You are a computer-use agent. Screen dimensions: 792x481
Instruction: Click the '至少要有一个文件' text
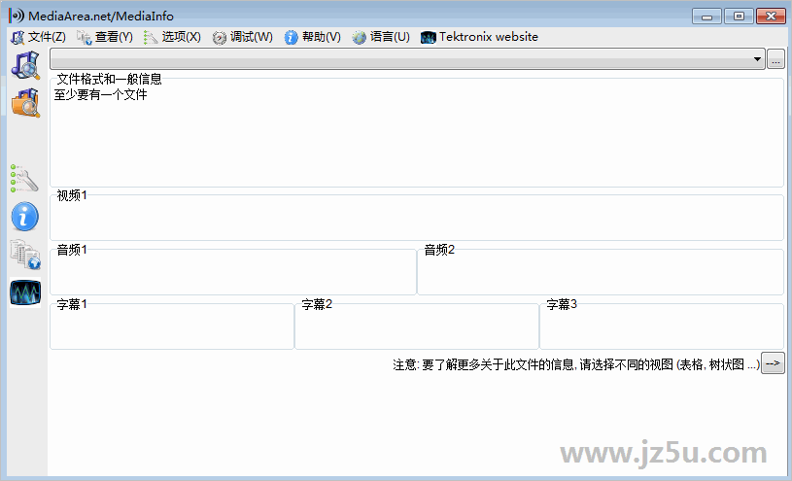pyautogui.click(x=100, y=94)
